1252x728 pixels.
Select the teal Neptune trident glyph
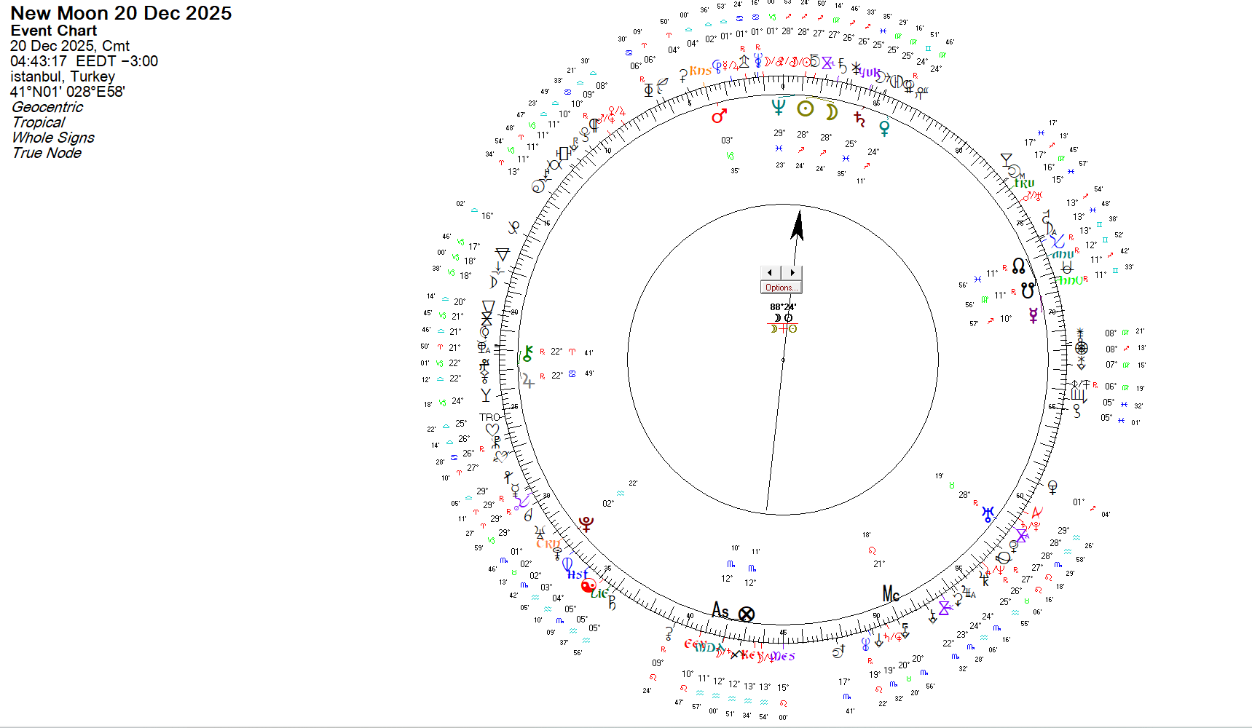[x=779, y=107]
